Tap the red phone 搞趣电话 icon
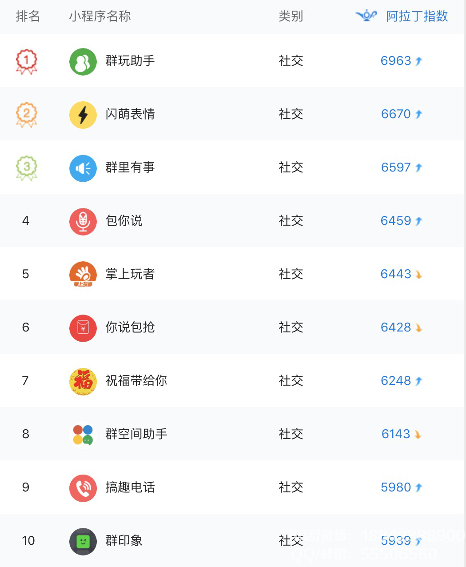466x567 pixels. 83,488
